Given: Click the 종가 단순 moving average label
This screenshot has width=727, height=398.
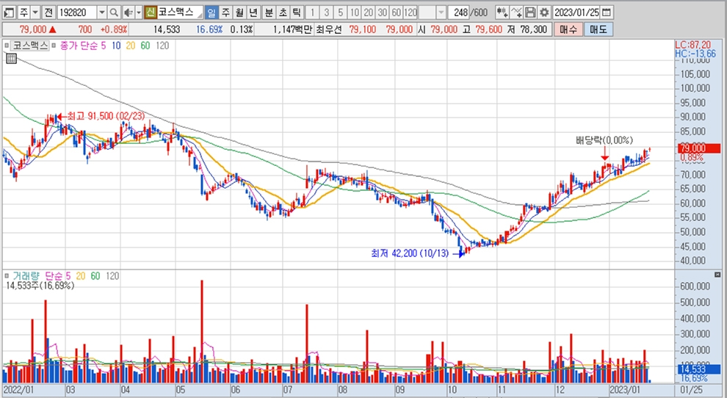Looking at the screenshot, I should point(79,46).
